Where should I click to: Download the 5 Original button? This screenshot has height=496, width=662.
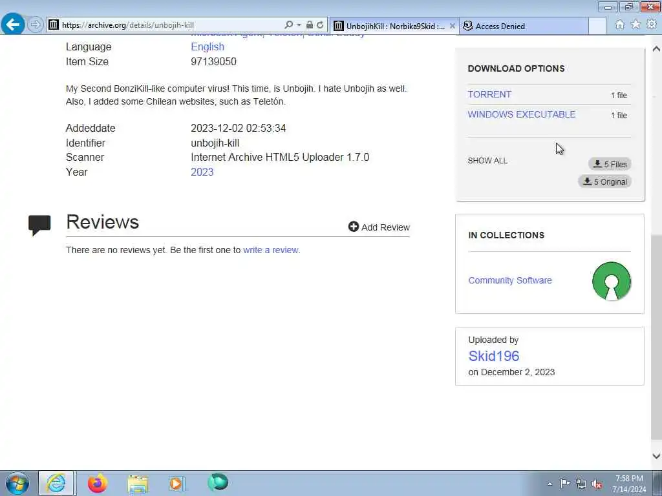point(604,181)
